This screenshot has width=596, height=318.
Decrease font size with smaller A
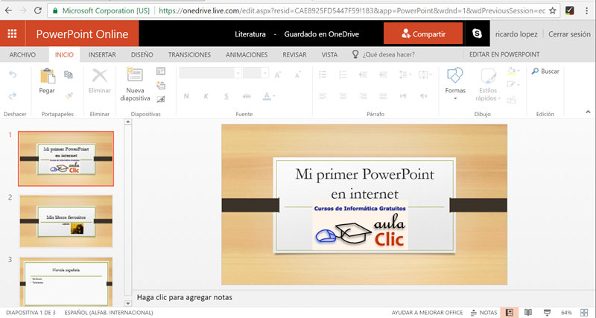coord(298,75)
